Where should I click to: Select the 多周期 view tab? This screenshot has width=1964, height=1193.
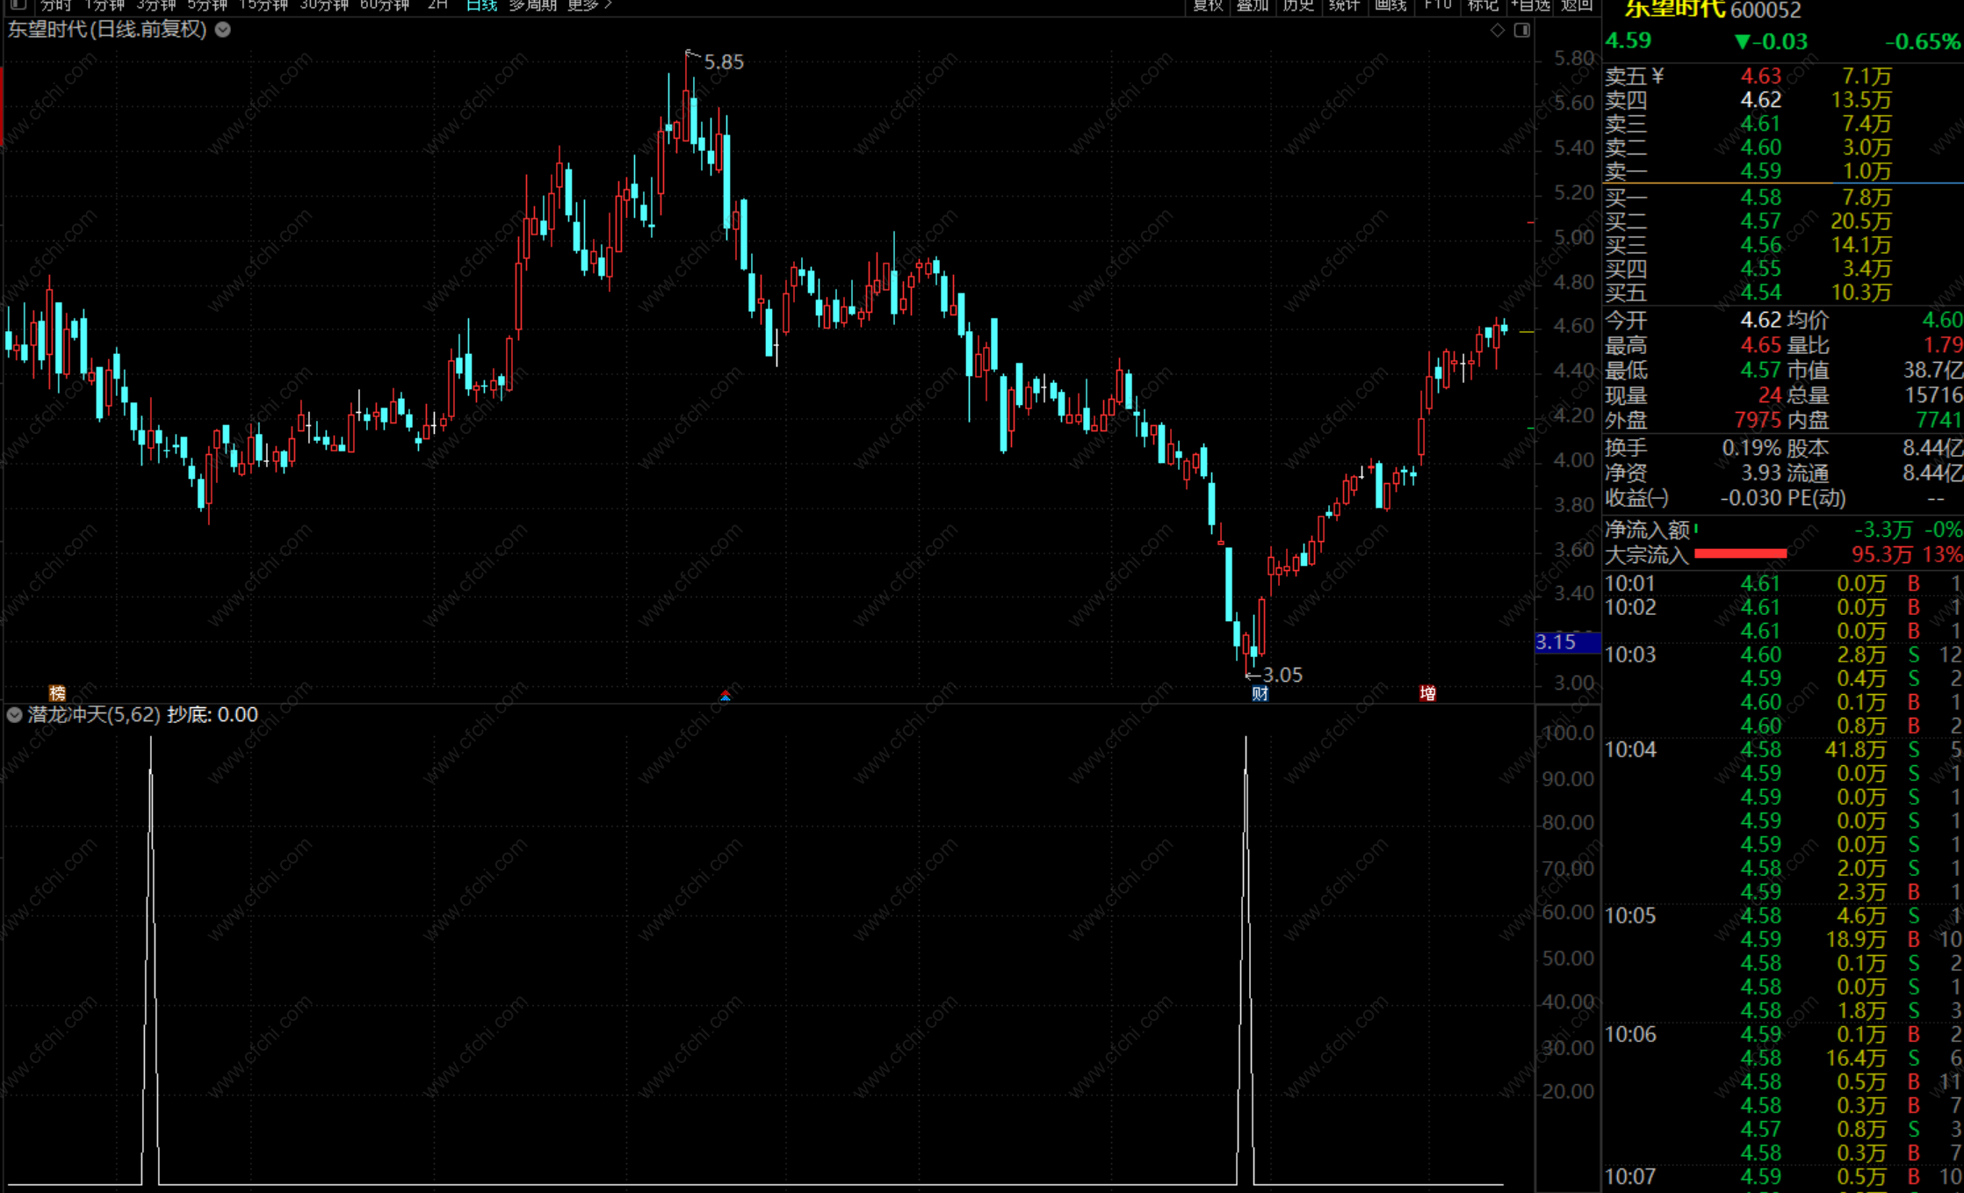point(532,4)
